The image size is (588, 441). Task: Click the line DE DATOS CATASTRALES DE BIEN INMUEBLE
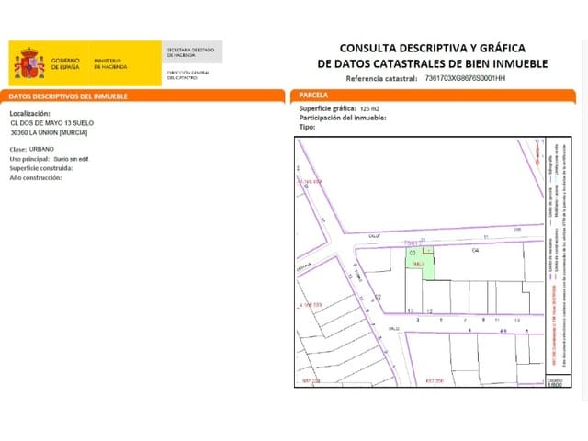point(433,63)
